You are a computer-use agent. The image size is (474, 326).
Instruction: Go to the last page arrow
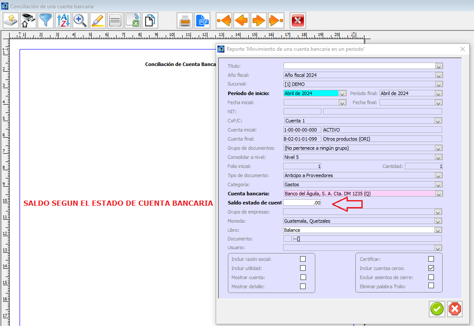point(276,20)
